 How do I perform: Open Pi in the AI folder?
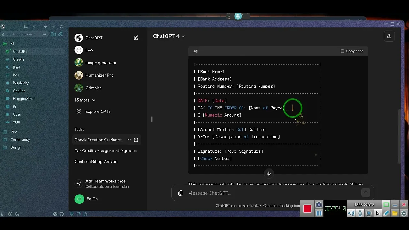coord(14,107)
